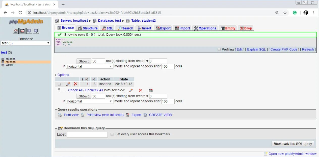319x157 pixels.
Task: Open the Grammarly extension icon
Action: (295, 13)
